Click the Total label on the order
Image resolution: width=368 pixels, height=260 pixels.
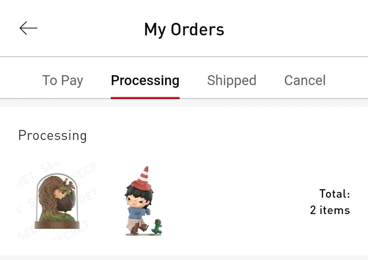point(335,194)
